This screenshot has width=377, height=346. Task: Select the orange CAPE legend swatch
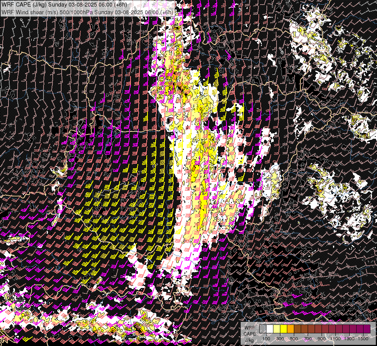point(290,329)
